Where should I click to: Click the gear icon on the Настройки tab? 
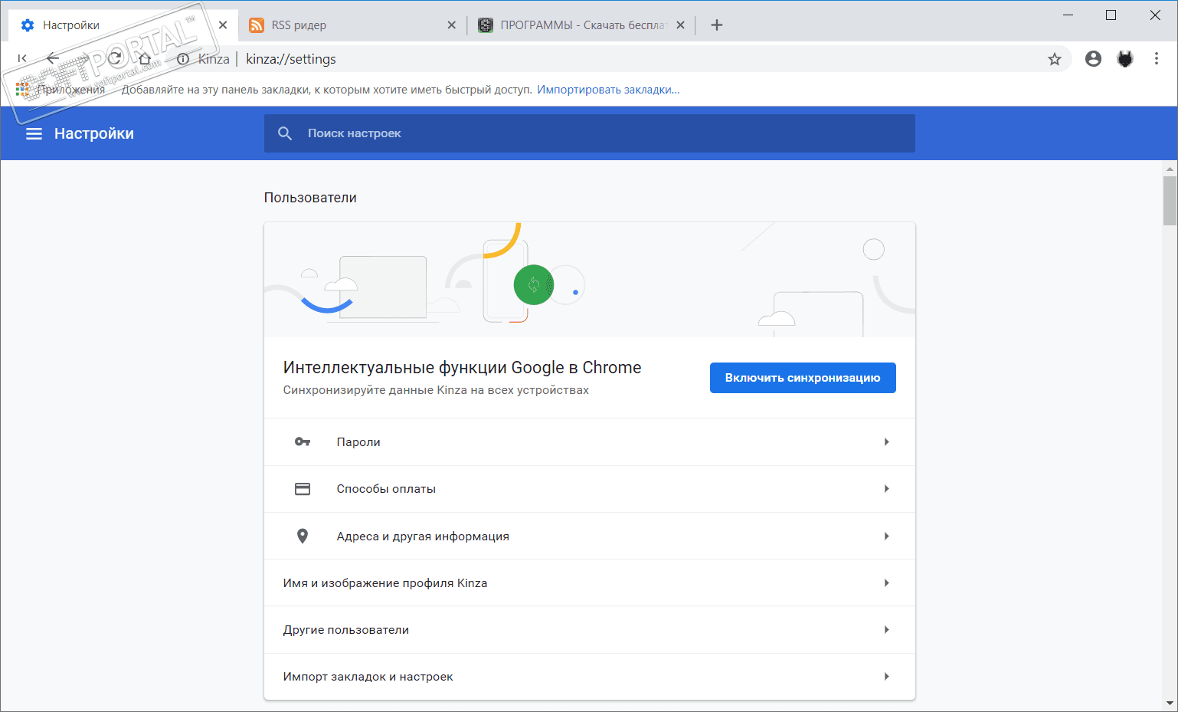(x=28, y=25)
